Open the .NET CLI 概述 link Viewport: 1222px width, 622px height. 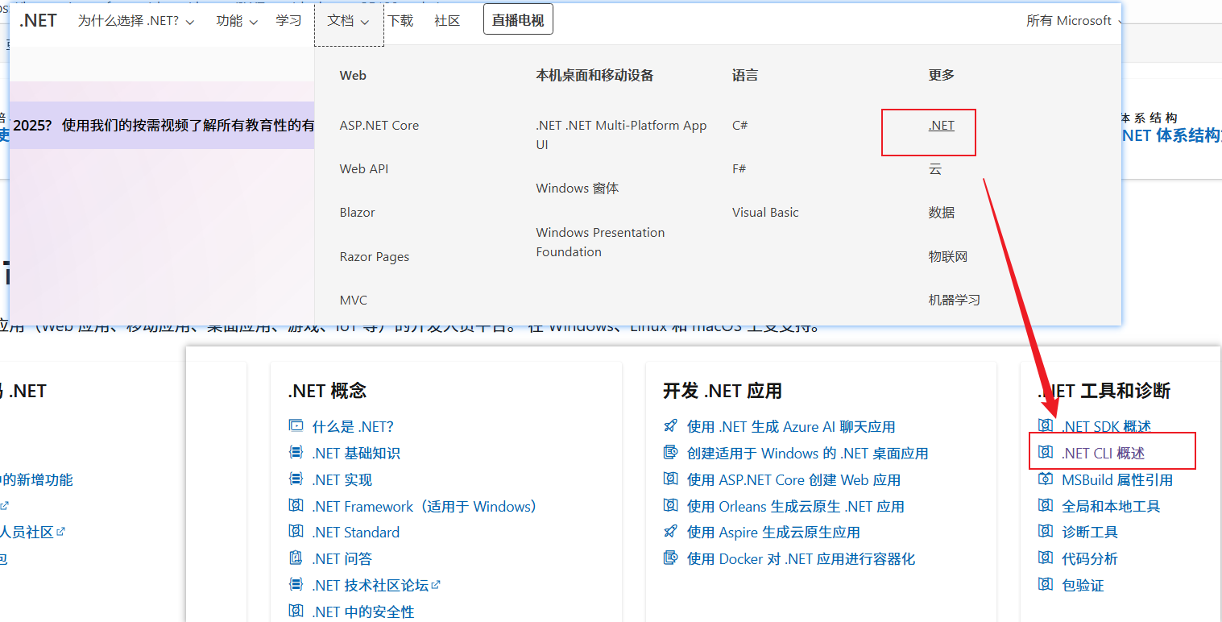(x=1103, y=454)
